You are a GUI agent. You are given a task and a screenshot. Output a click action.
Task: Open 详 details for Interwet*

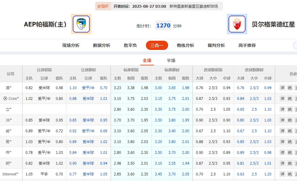282,174
